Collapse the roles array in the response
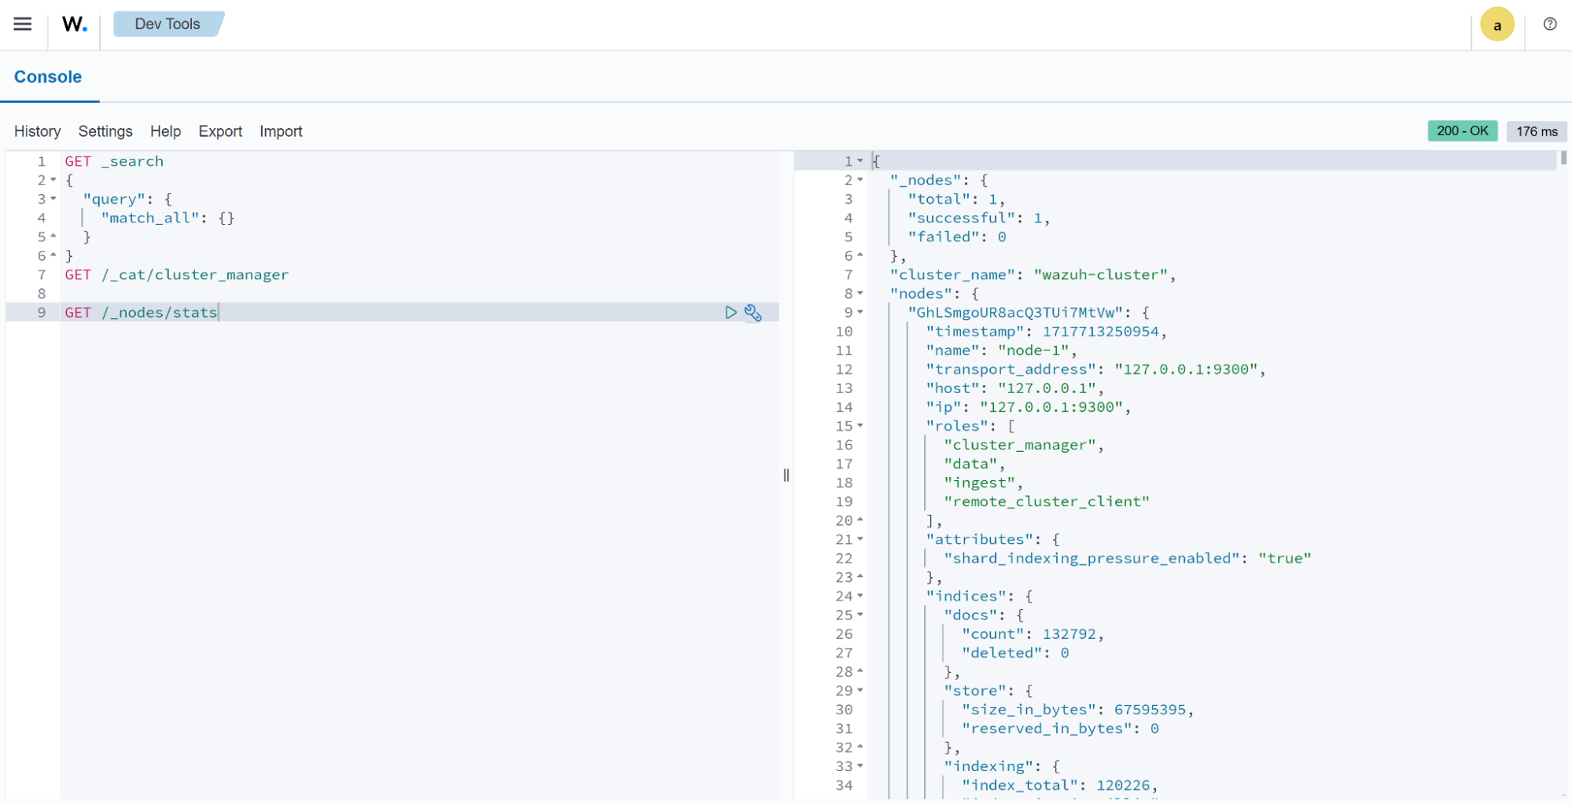The width and height of the screenshot is (1572, 804). click(x=860, y=426)
